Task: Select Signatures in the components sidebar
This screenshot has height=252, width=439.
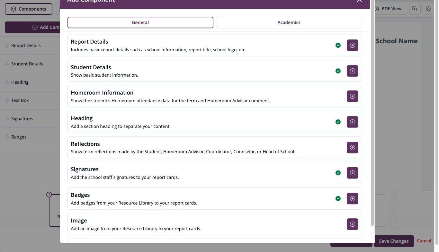Action: point(22,119)
